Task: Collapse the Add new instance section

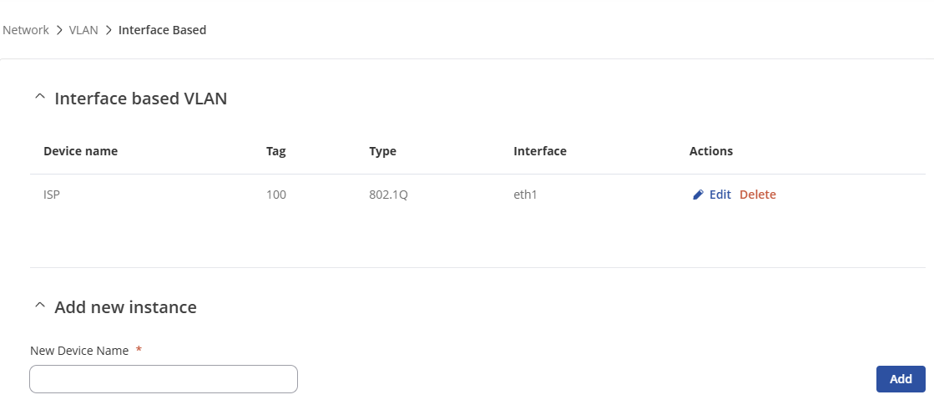Action: pyautogui.click(x=40, y=306)
